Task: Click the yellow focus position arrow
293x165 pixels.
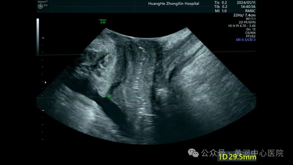Action: [x=45, y=82]
